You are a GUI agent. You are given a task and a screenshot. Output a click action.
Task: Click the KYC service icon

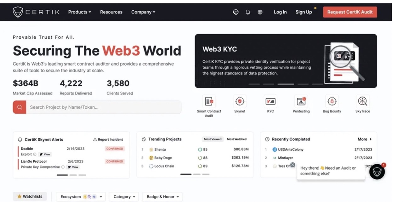(x=270, y=101)
